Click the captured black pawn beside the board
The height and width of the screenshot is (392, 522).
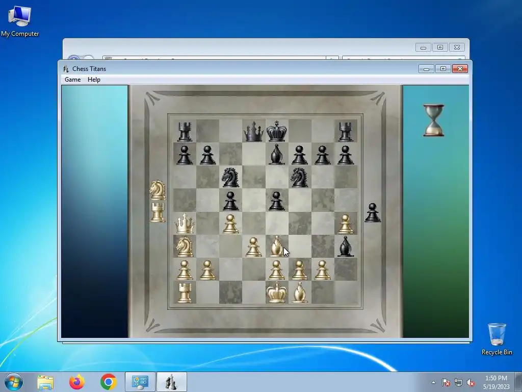[x=373, y=213]
